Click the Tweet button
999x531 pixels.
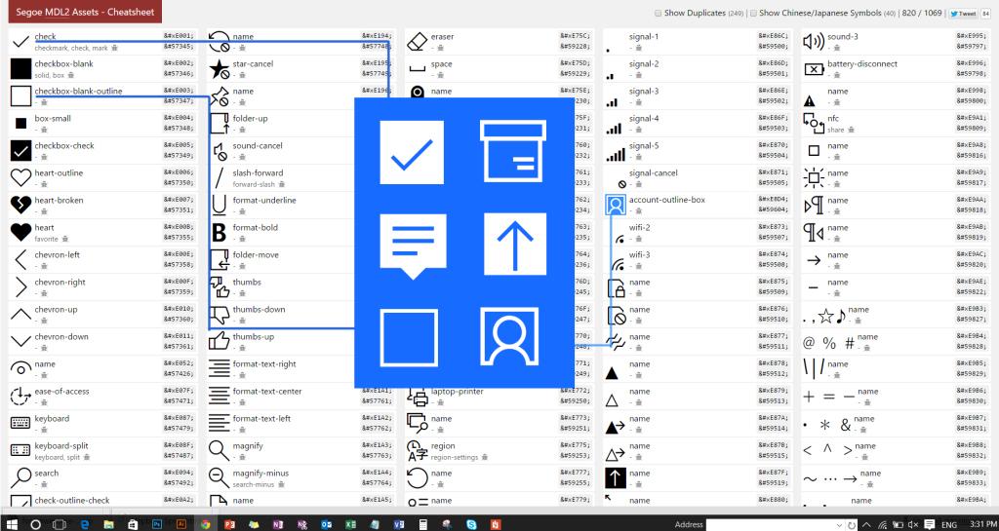coord(963,14)
